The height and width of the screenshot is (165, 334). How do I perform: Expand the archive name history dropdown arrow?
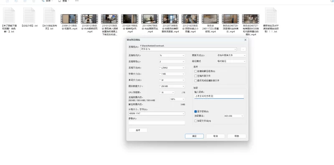pos(235,49)
